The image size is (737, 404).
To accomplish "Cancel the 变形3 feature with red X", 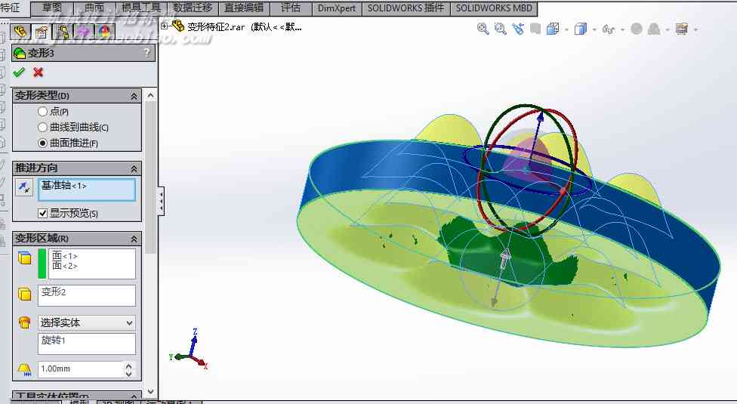I will pyautogui.click(x=38, y=72).
